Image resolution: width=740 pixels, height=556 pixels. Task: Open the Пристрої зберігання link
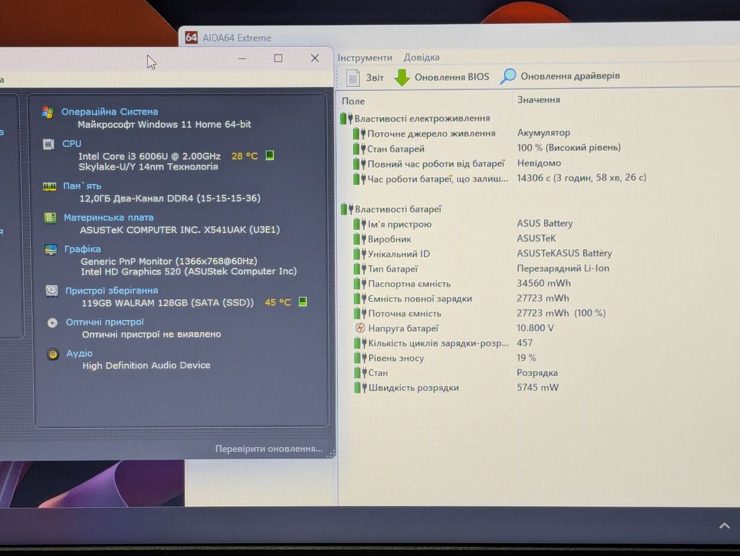112,290
